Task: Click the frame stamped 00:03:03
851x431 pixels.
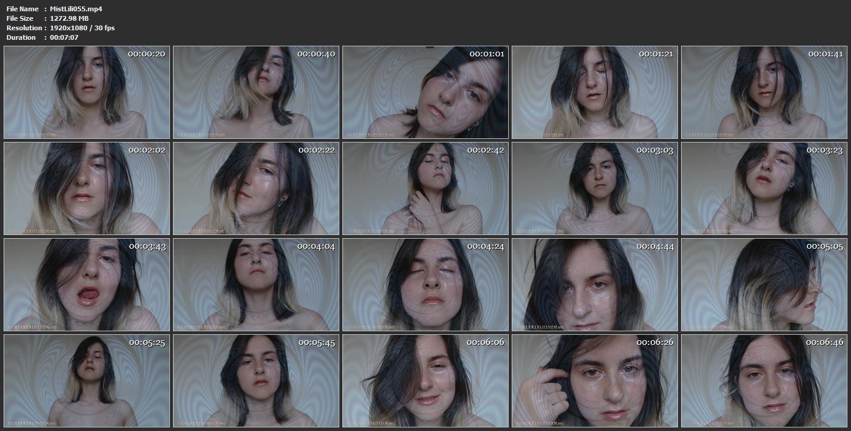Action: tap(595, 189)
